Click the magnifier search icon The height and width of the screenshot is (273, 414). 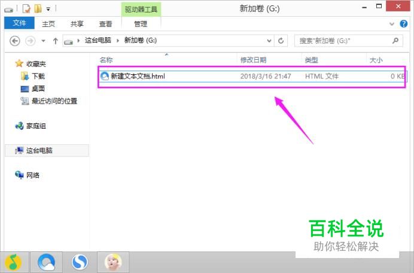(x=395, y=41)
